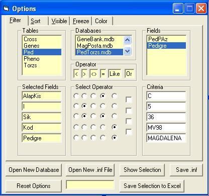The height and width of the screenshot is (196, 209).
Task: Click the criteria field containing MV98
Action: 166,128
